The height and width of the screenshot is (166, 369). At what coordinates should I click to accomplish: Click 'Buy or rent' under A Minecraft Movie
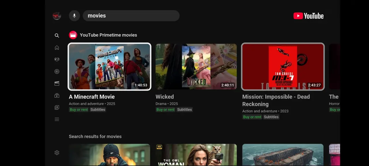[x=79, y=110]
